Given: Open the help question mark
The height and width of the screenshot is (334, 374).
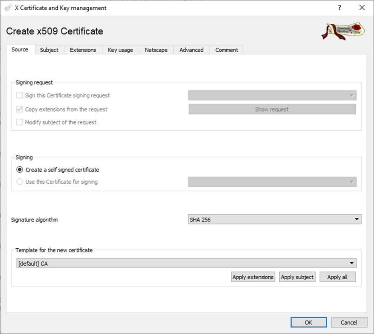Looking at the screenshot, I should 339,8.
